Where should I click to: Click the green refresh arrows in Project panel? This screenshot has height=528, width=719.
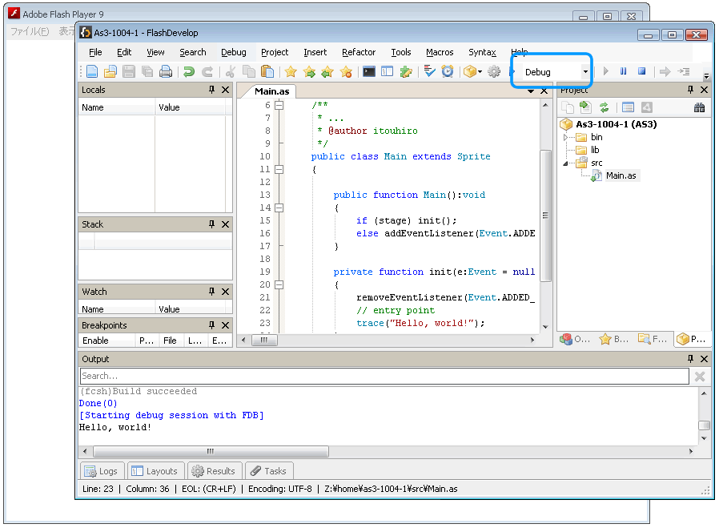pos(605,107)
